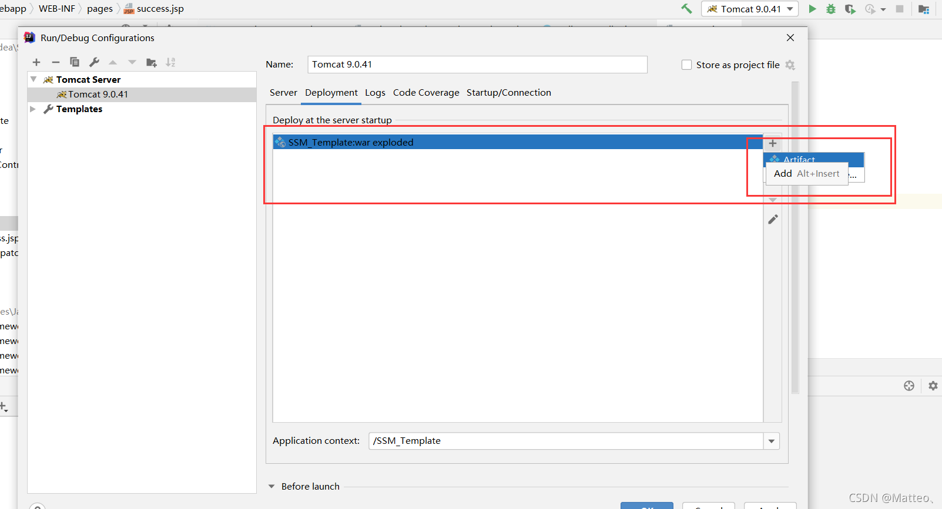Click the Stop square icon in the toolbar
The width and height of the screenshot is (942, 509).
tap(900, 9)
